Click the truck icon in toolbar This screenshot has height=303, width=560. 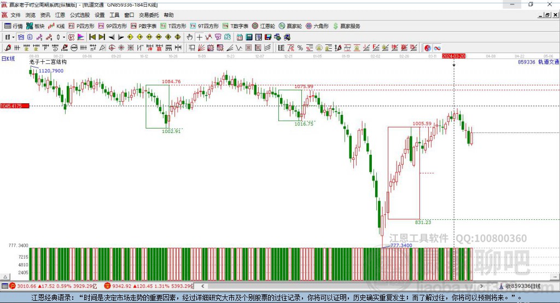click(x=287, y=37)
